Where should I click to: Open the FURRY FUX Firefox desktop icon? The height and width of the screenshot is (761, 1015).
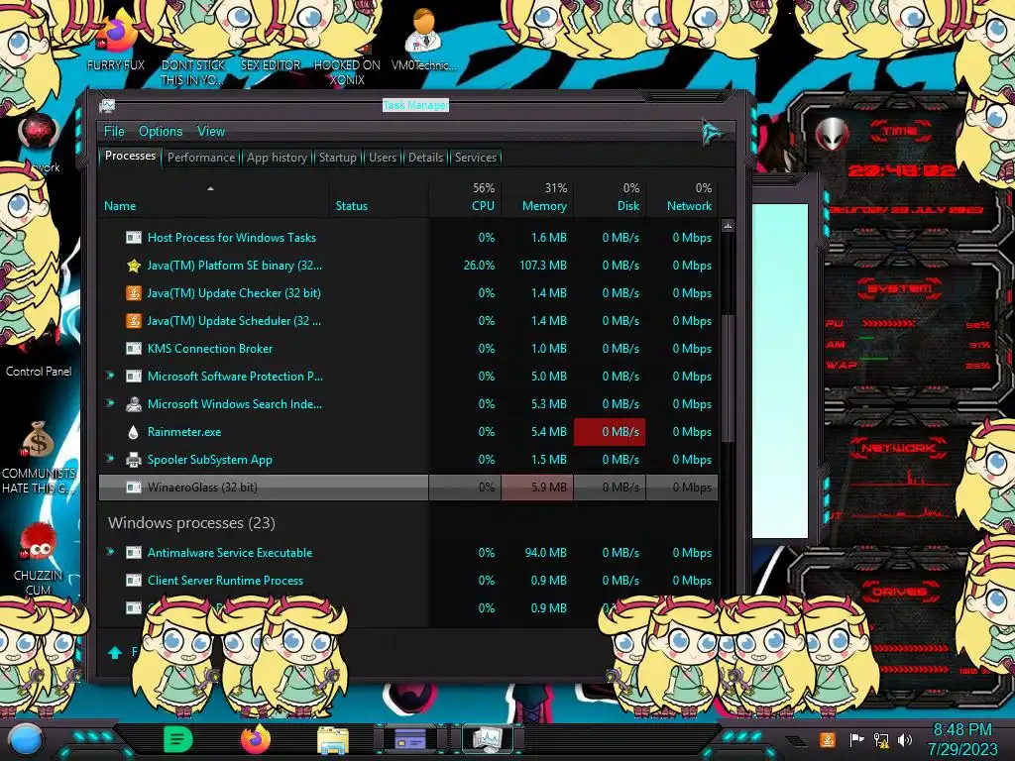pyautogui.click(x=116, y=41)
